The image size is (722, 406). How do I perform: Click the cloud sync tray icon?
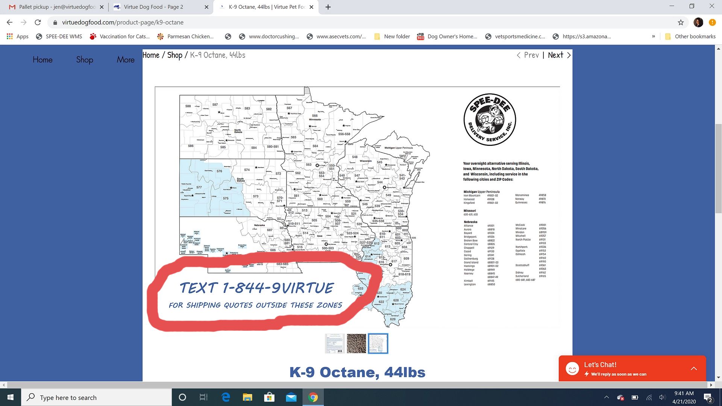[620, 397]
